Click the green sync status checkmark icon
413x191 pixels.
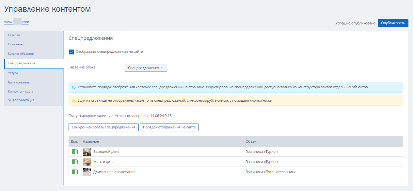(x=111, y=116)
